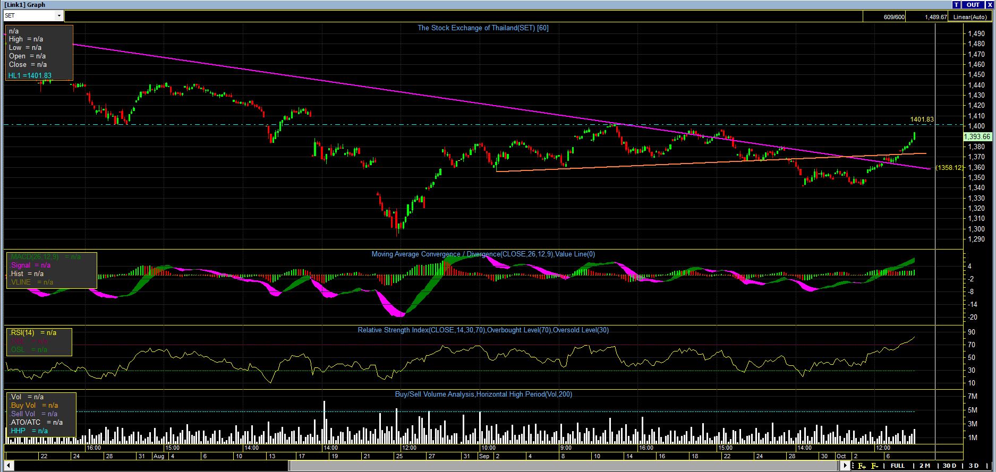Click the 'Close = n/a' legend entry

coord(27,65)
